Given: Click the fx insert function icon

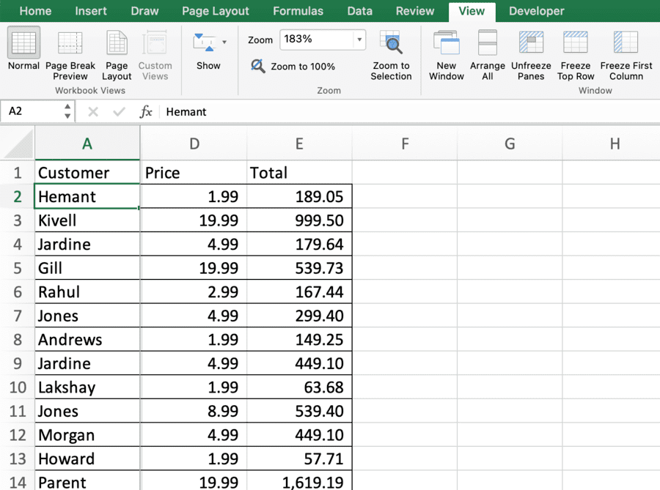Looking at the screenshot, I should tap(146, 112).
